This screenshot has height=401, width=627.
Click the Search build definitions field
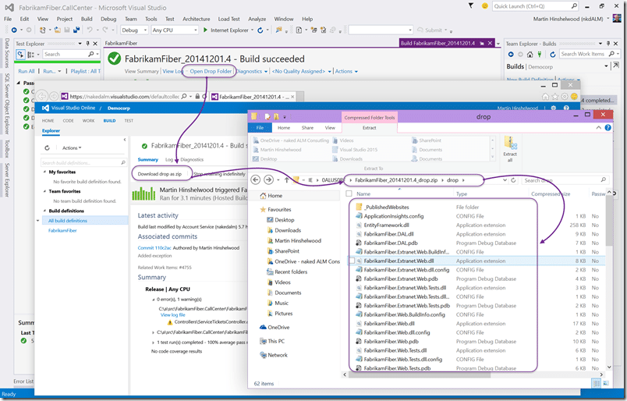(83, 163)
